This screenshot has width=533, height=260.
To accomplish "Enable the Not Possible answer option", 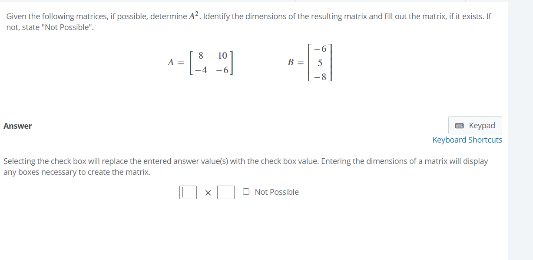I will pos(246,191).
